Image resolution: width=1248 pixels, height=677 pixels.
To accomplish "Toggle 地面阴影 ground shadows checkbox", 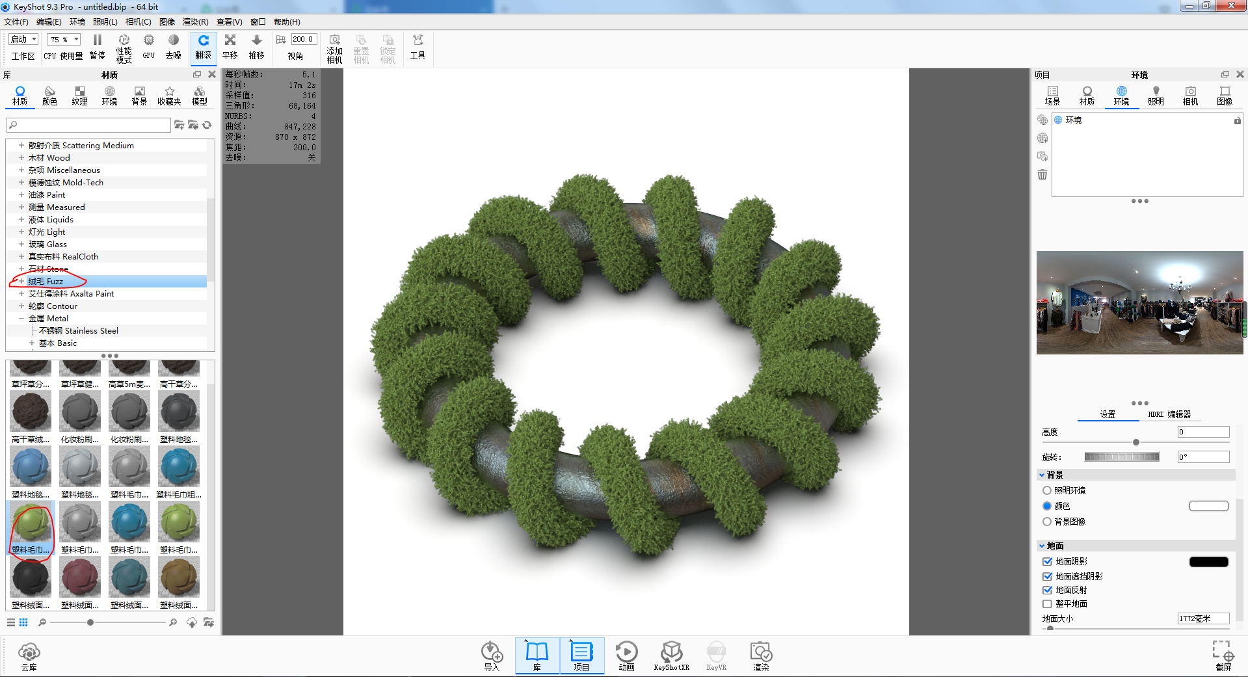I will pos(1047,561).
